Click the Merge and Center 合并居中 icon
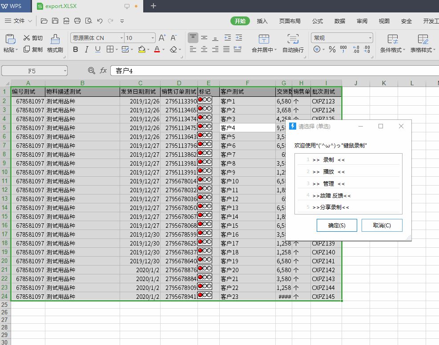The width and height of the screenshot is (439, 345). pos(264,39)
